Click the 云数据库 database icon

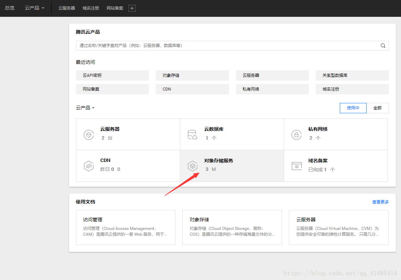pos(193,135)
